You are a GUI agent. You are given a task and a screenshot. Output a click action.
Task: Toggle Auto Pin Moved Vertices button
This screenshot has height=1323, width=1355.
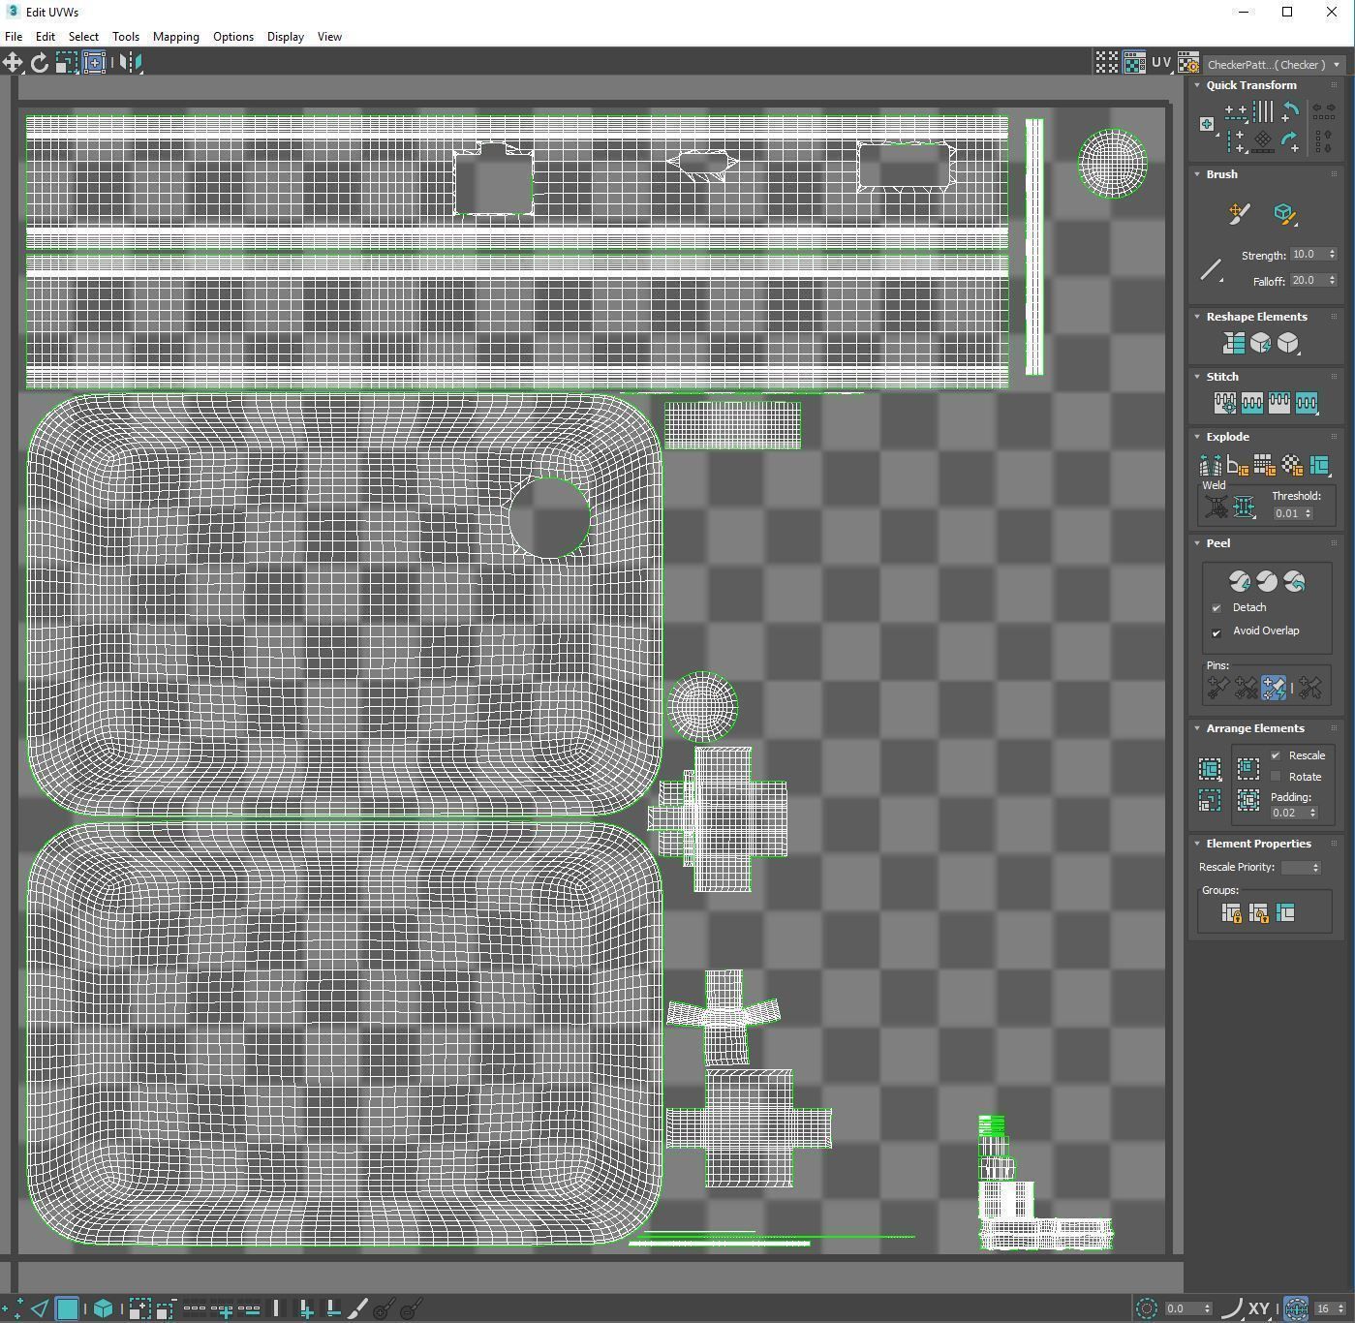click(1274, 688)
